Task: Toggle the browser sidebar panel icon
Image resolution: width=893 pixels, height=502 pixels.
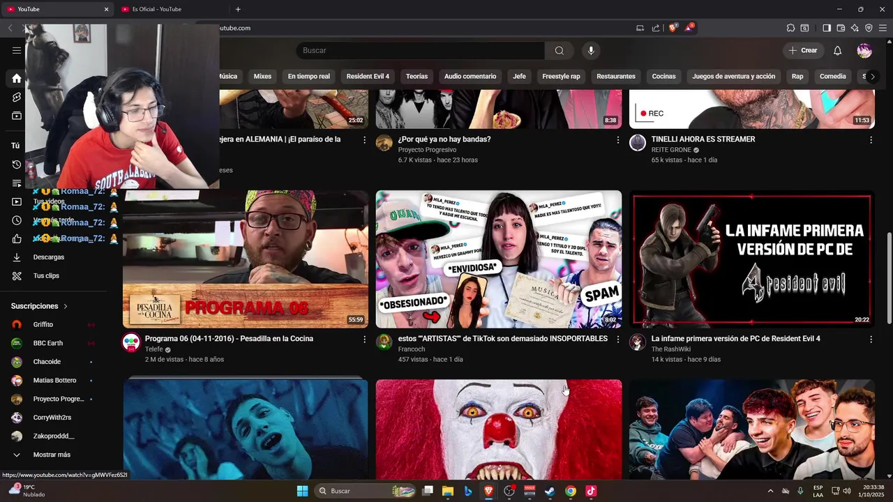Action: click(x=827, y=28)
